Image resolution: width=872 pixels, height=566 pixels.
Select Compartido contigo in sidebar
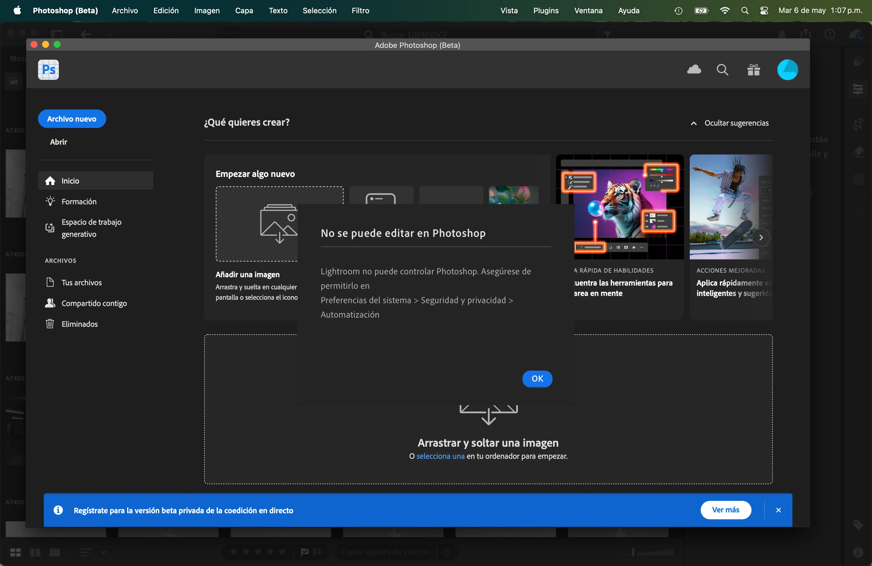coord(94,303)
